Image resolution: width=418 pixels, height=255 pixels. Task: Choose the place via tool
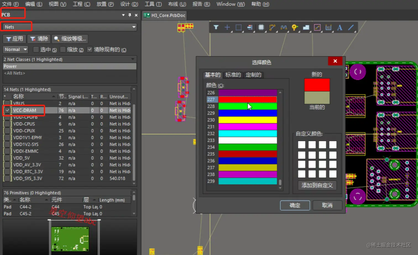(295, 27)
